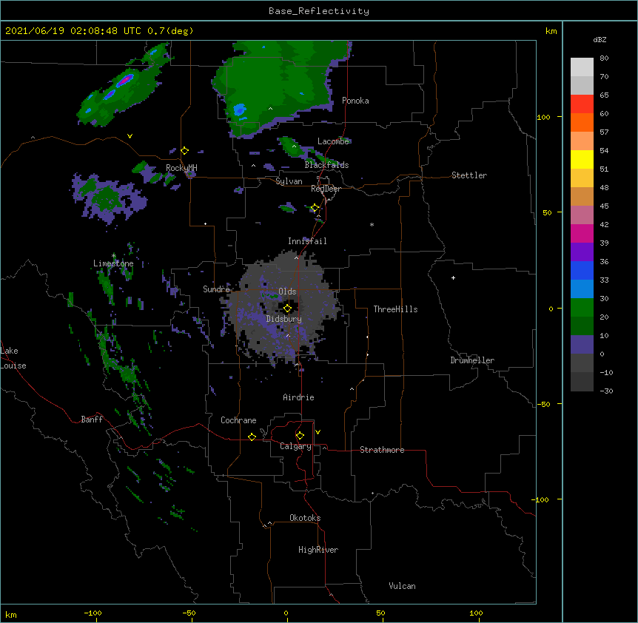Click the RockyMH label
Viewport: 638px width, 623px height.
181,168
